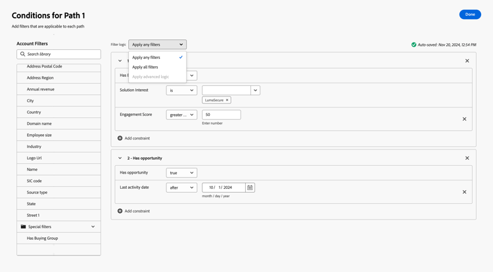Image resolution: width=493 pixels, height=272 pixels.
Task: Click the search magnifier icon in library
Action: [23, 54]
